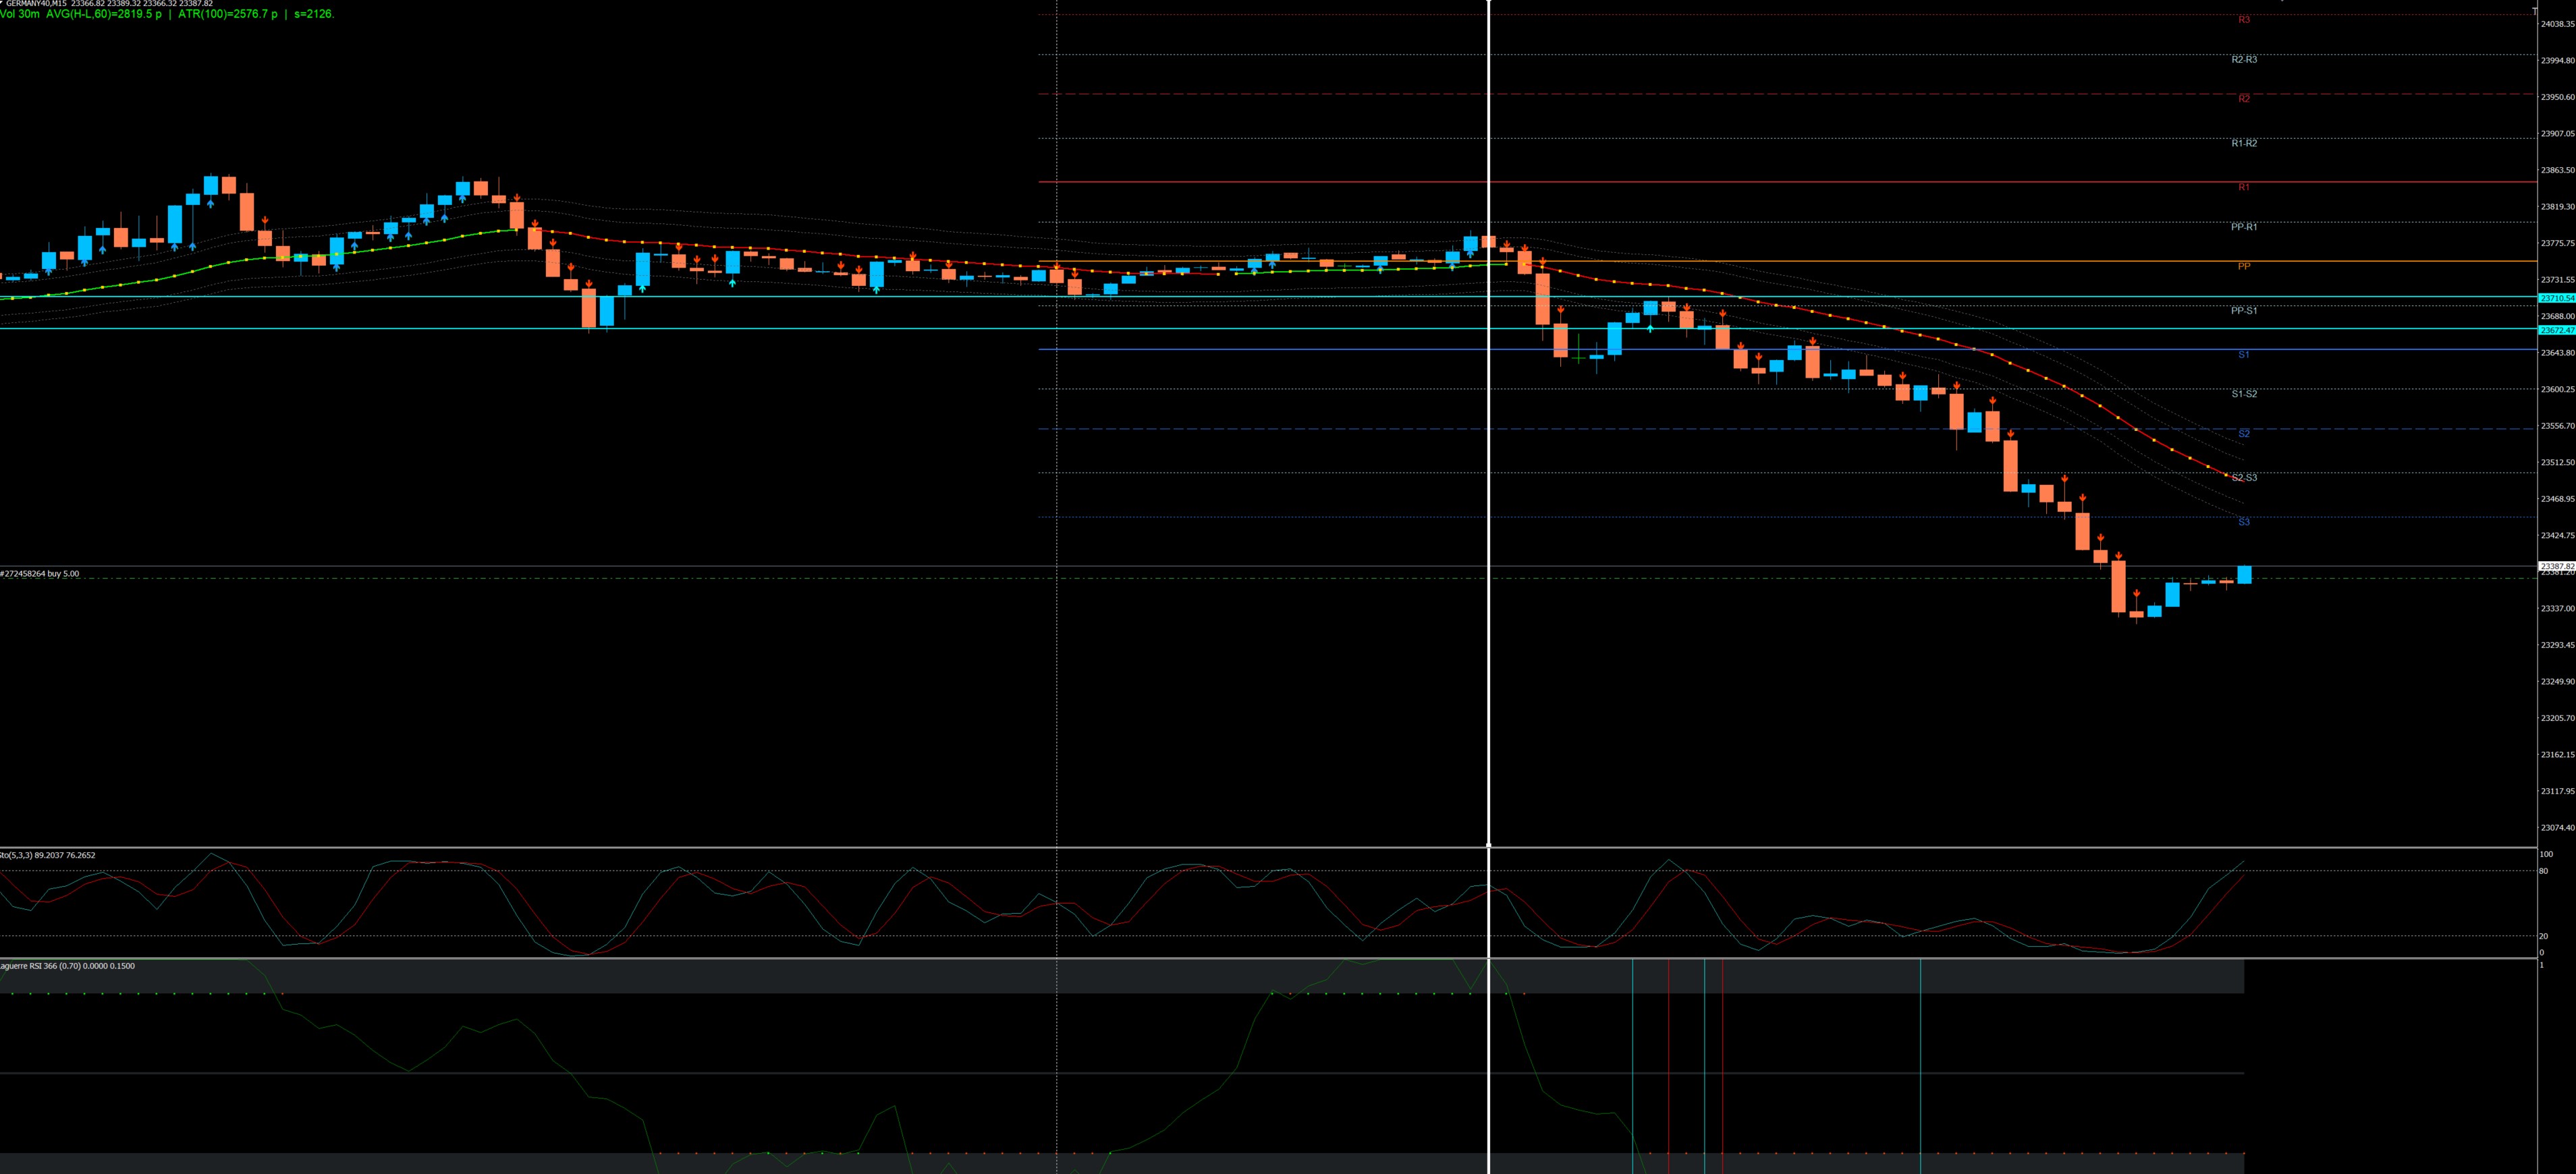This screenshot has width=2576, height=1174.
Task: Click the last blue candle on the chart
Action: (x=2244, y=575)
